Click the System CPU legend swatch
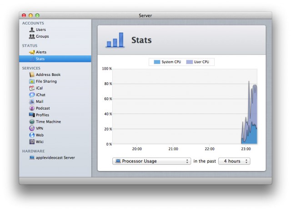 coord(157,62)
